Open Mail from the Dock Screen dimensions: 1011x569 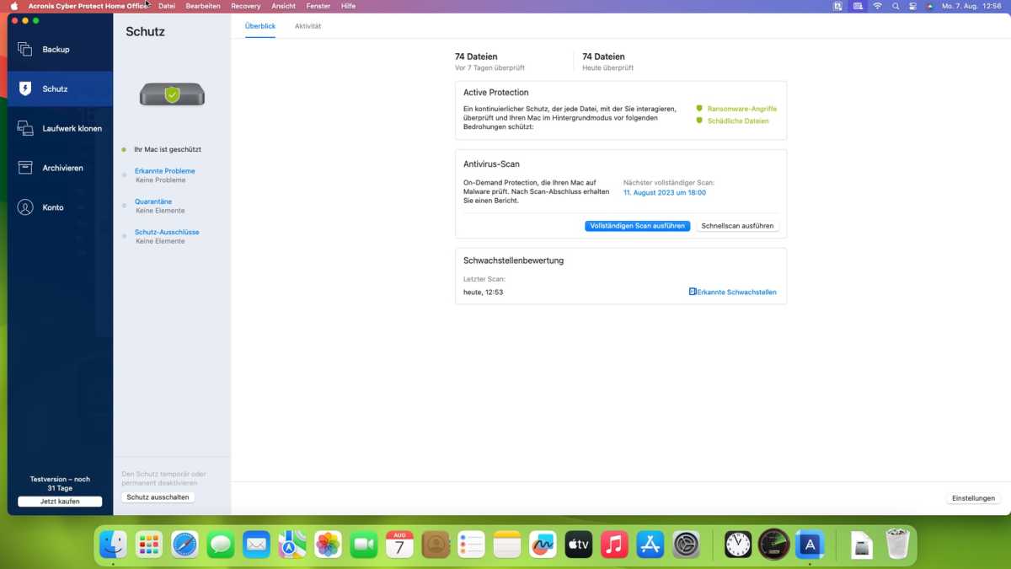(256, 545)
